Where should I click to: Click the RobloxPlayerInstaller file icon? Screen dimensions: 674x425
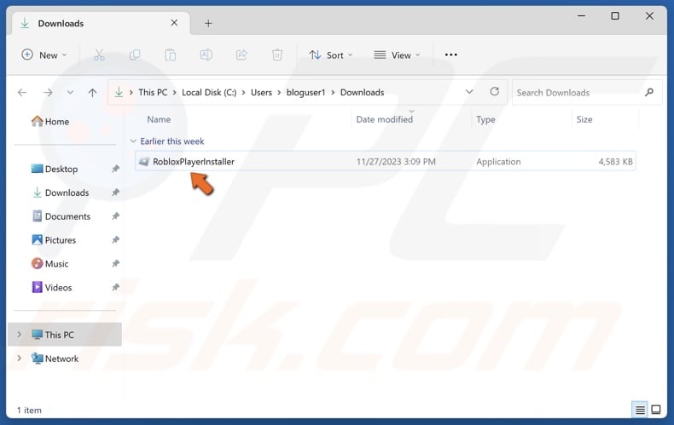click(x=144, y=162)
